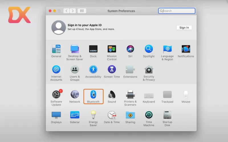Open the Network preferences icon

tap(75, 95)
